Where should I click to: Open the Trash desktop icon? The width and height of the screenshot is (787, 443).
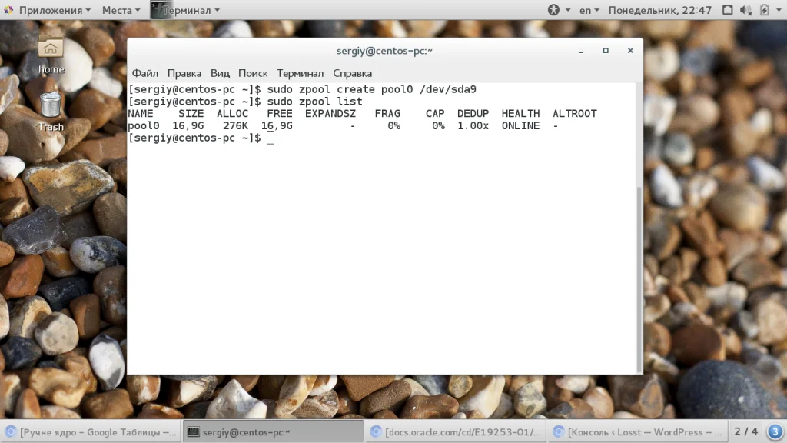tap(51, 112)
